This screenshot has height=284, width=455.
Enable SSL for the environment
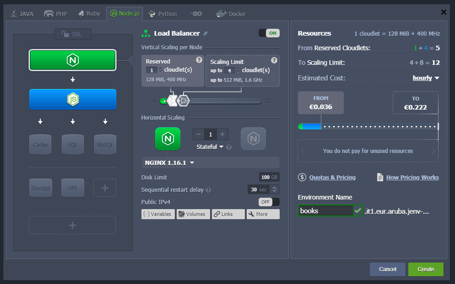[x=72, y=34]
